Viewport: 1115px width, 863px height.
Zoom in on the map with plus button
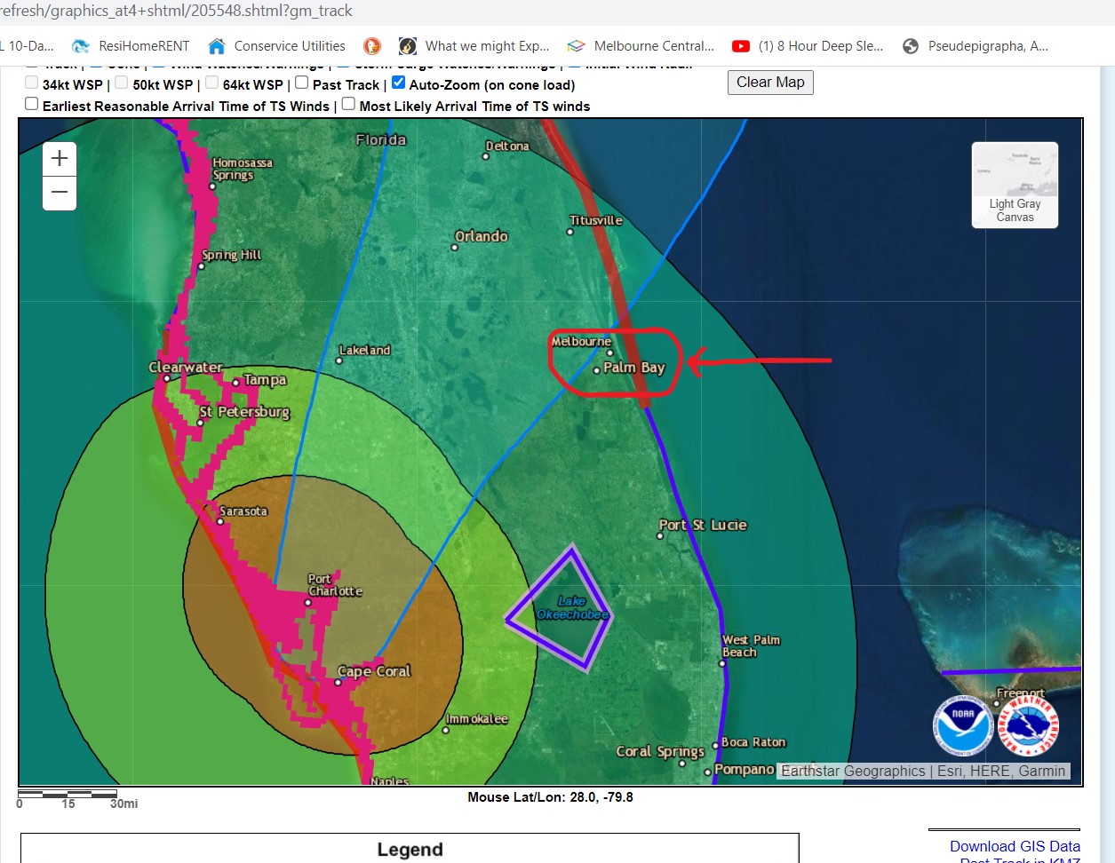tap(60, 159)
